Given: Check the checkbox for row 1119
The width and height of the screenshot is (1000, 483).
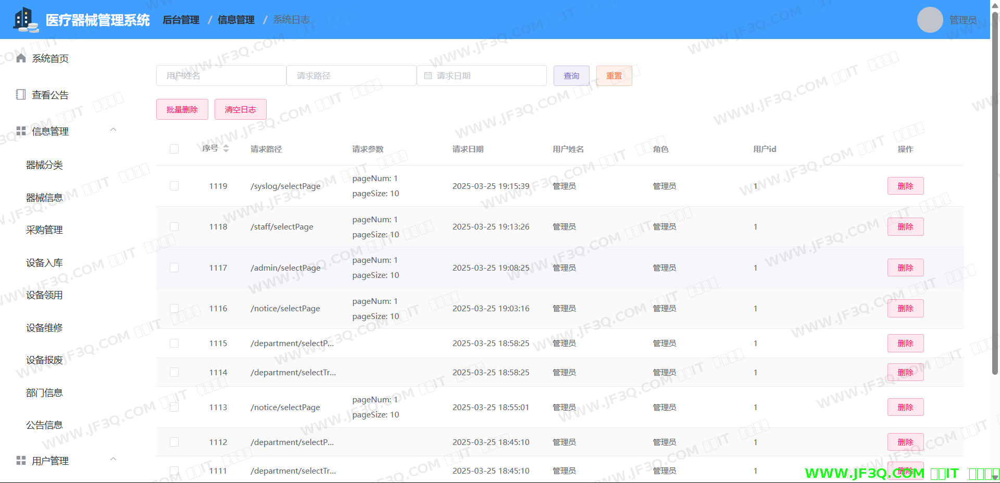Looking at the screenshot, I should (x=174, y=186).
